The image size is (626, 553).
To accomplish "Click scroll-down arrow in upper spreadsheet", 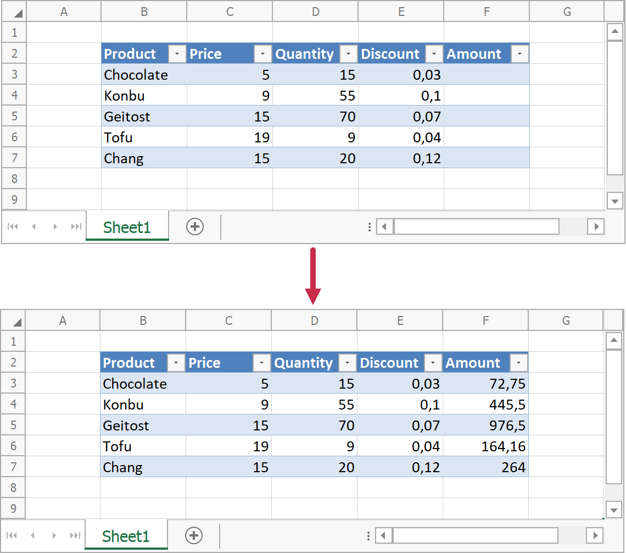I will [614, 200].
